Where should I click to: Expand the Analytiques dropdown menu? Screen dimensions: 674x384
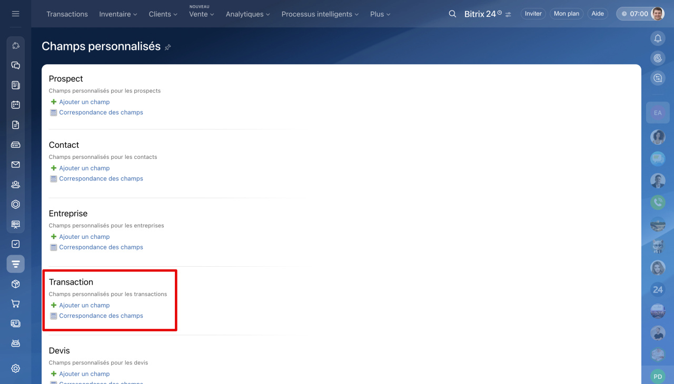(x=247, y=14)
